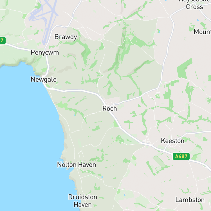Click the Brawdy village label

[x=66, y=37]
